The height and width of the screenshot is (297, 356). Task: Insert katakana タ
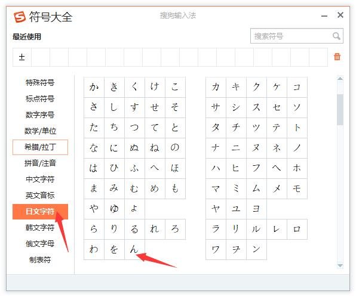[216, 128]
